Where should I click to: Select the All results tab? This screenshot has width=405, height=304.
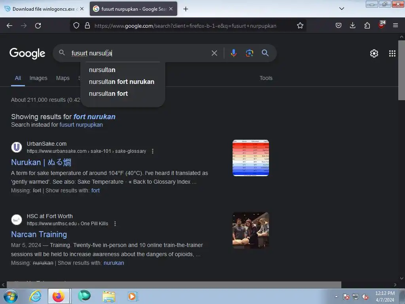(18, 78)
